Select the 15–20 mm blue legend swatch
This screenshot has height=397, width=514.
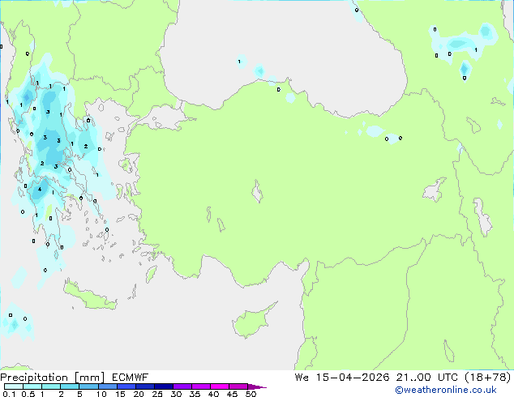coord(126,386)
